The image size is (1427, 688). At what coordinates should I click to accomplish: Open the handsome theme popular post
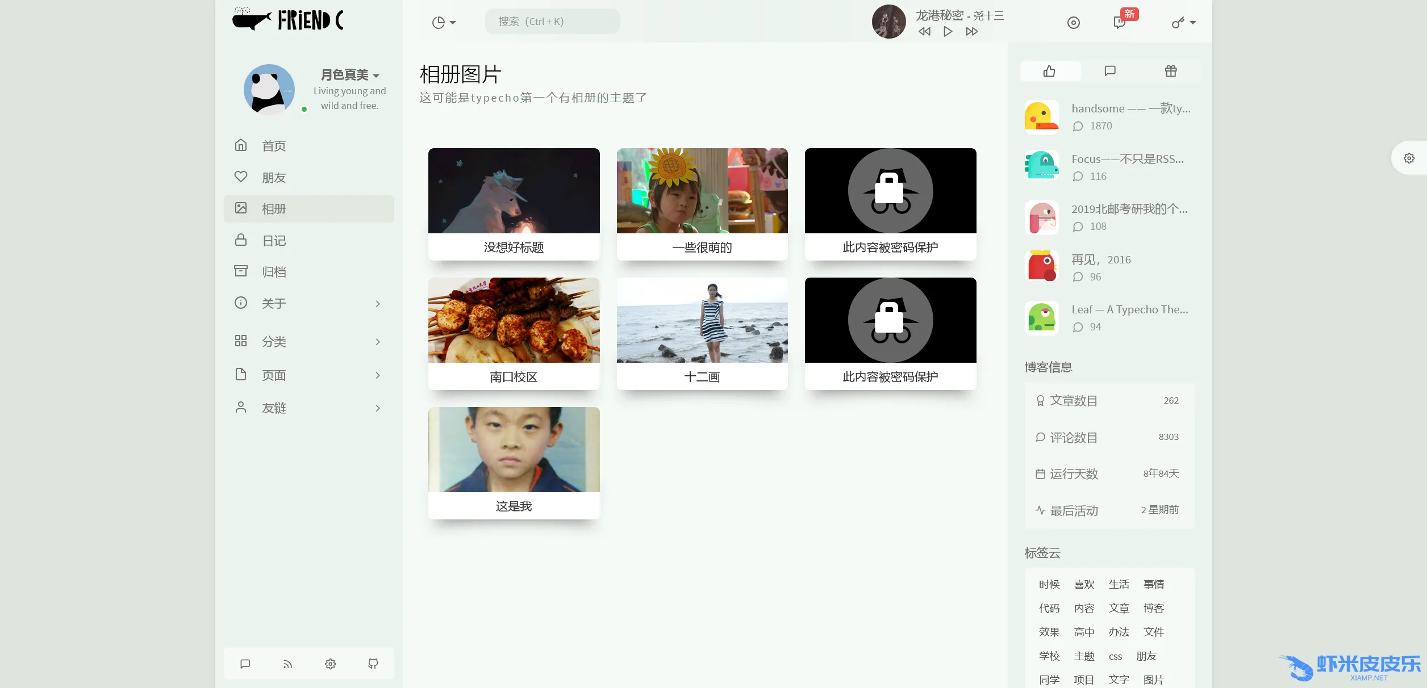click(1130, 108)
